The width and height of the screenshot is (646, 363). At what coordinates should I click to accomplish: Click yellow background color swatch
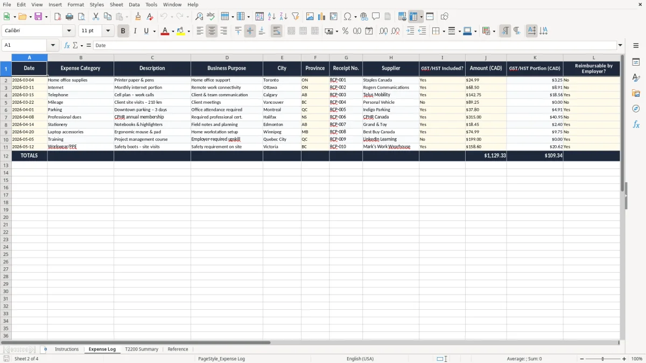(x=181, y=31)
